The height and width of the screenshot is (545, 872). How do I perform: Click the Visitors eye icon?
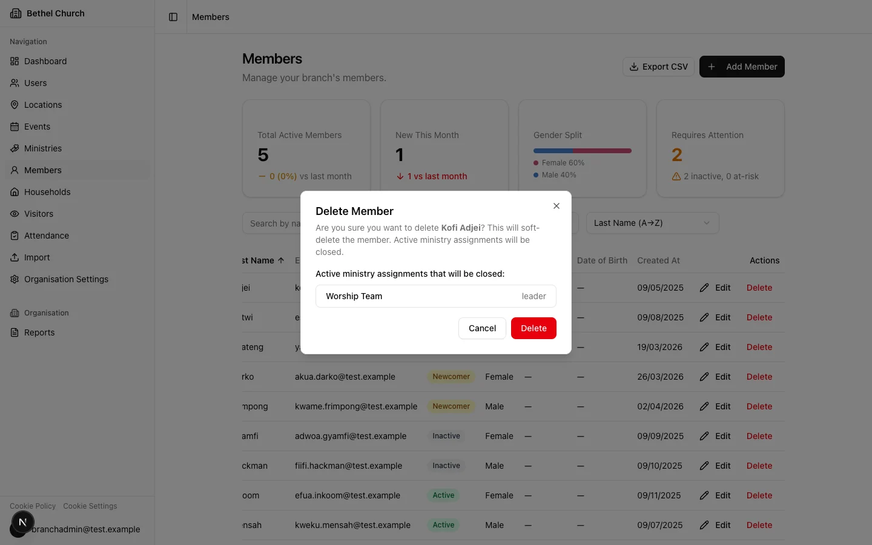point(15,214)
